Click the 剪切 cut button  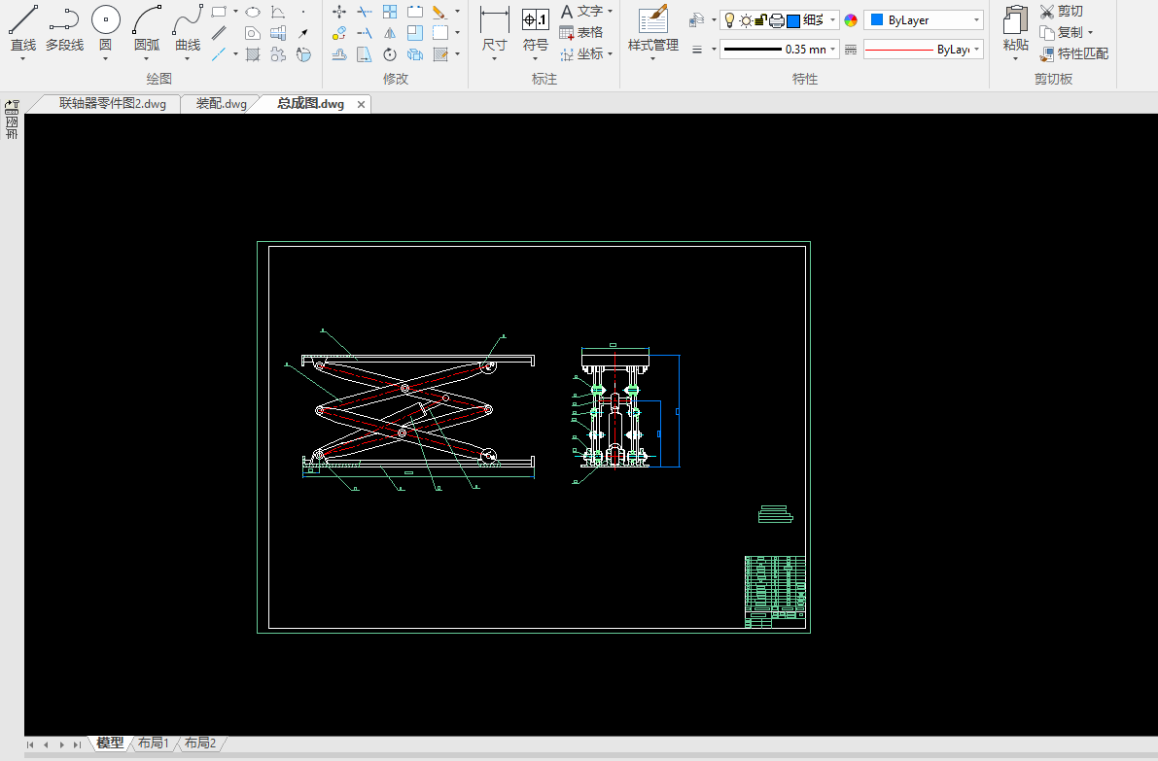coord(1061,11)
